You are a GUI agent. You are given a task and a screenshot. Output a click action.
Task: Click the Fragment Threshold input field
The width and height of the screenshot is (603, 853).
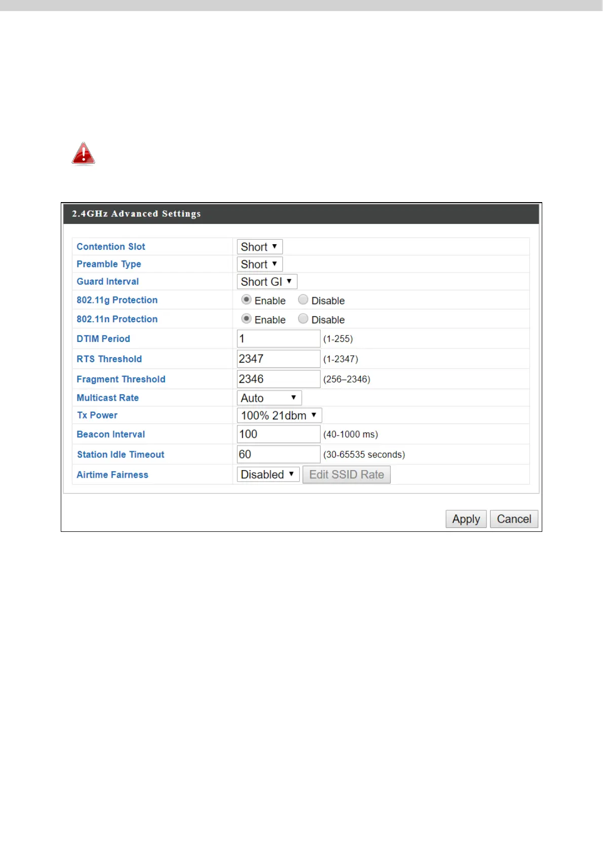coord(278,379)
